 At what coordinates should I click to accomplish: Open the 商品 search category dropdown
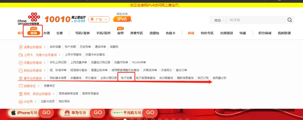pyautogui.click(x=219, y=20)
